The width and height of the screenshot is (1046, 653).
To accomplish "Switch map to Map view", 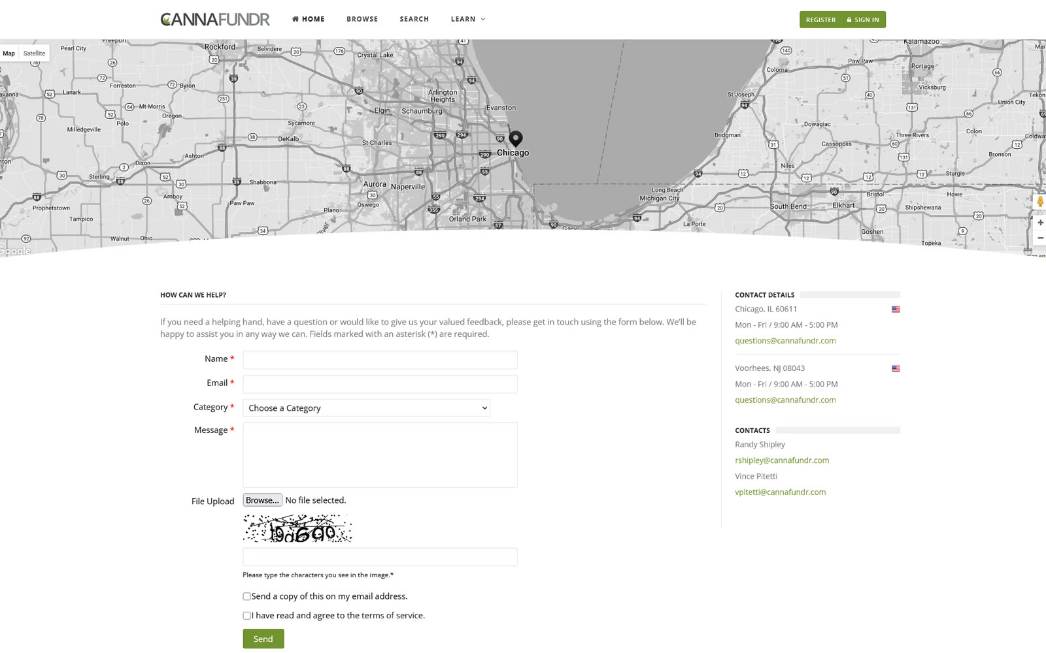I will [x=9, y=54].
